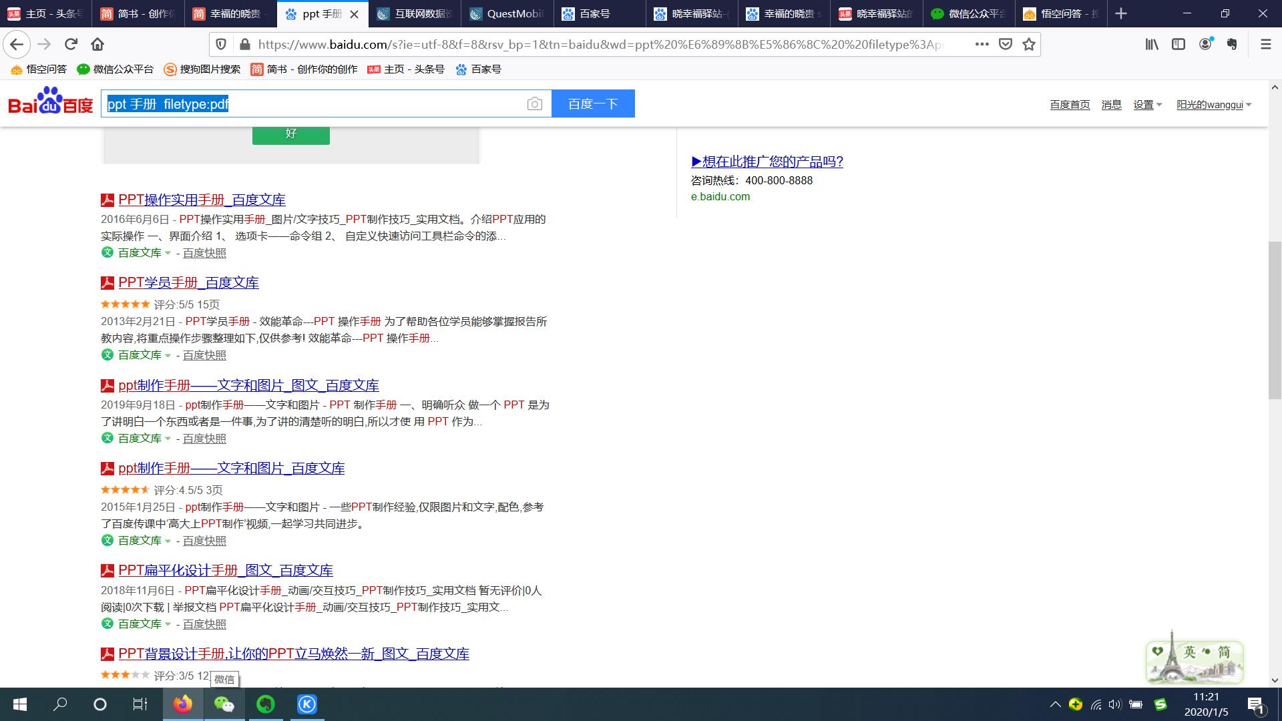Open 消息 in Baidu header
1282x721 pixels.
1111,105
